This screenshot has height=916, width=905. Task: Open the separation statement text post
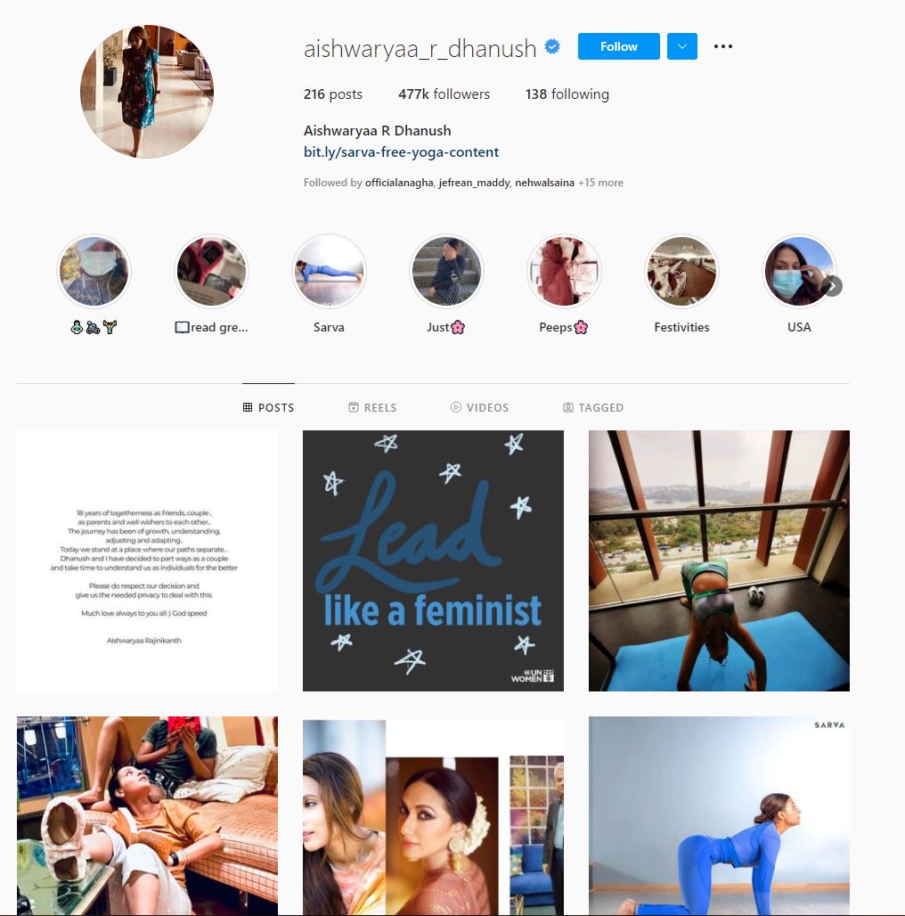pos(147,560)
